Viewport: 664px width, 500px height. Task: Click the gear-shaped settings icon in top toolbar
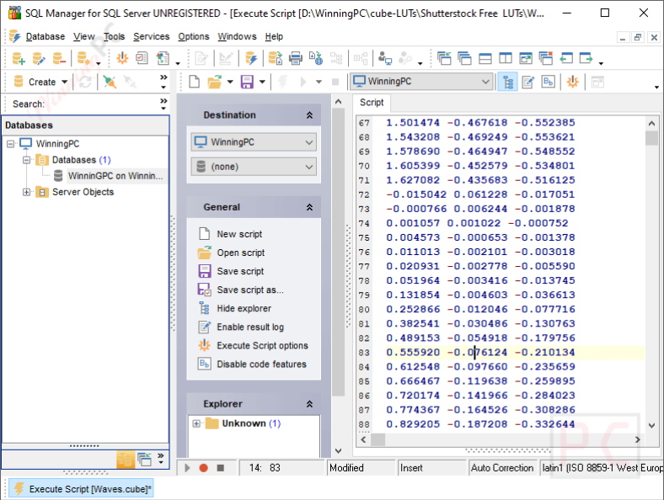point(122,58)
